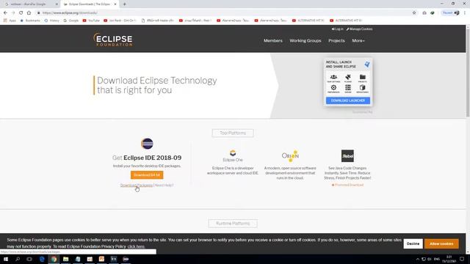
Task: Click the Log in link
Action: click(338, 29)
